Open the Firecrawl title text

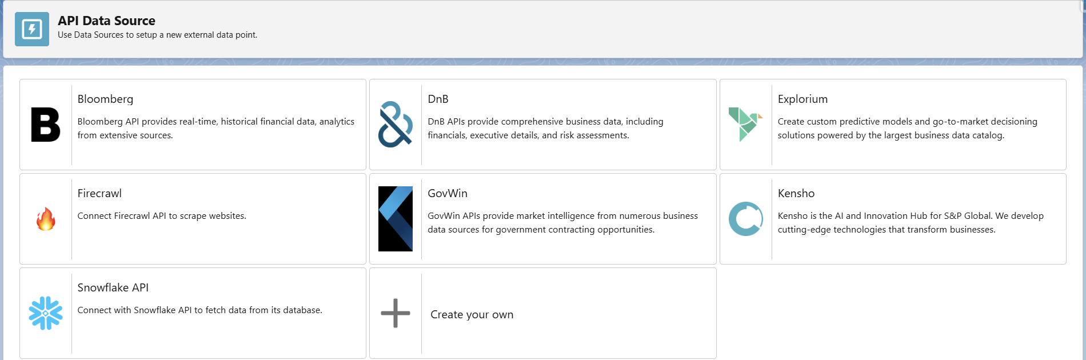pos(99,193)
